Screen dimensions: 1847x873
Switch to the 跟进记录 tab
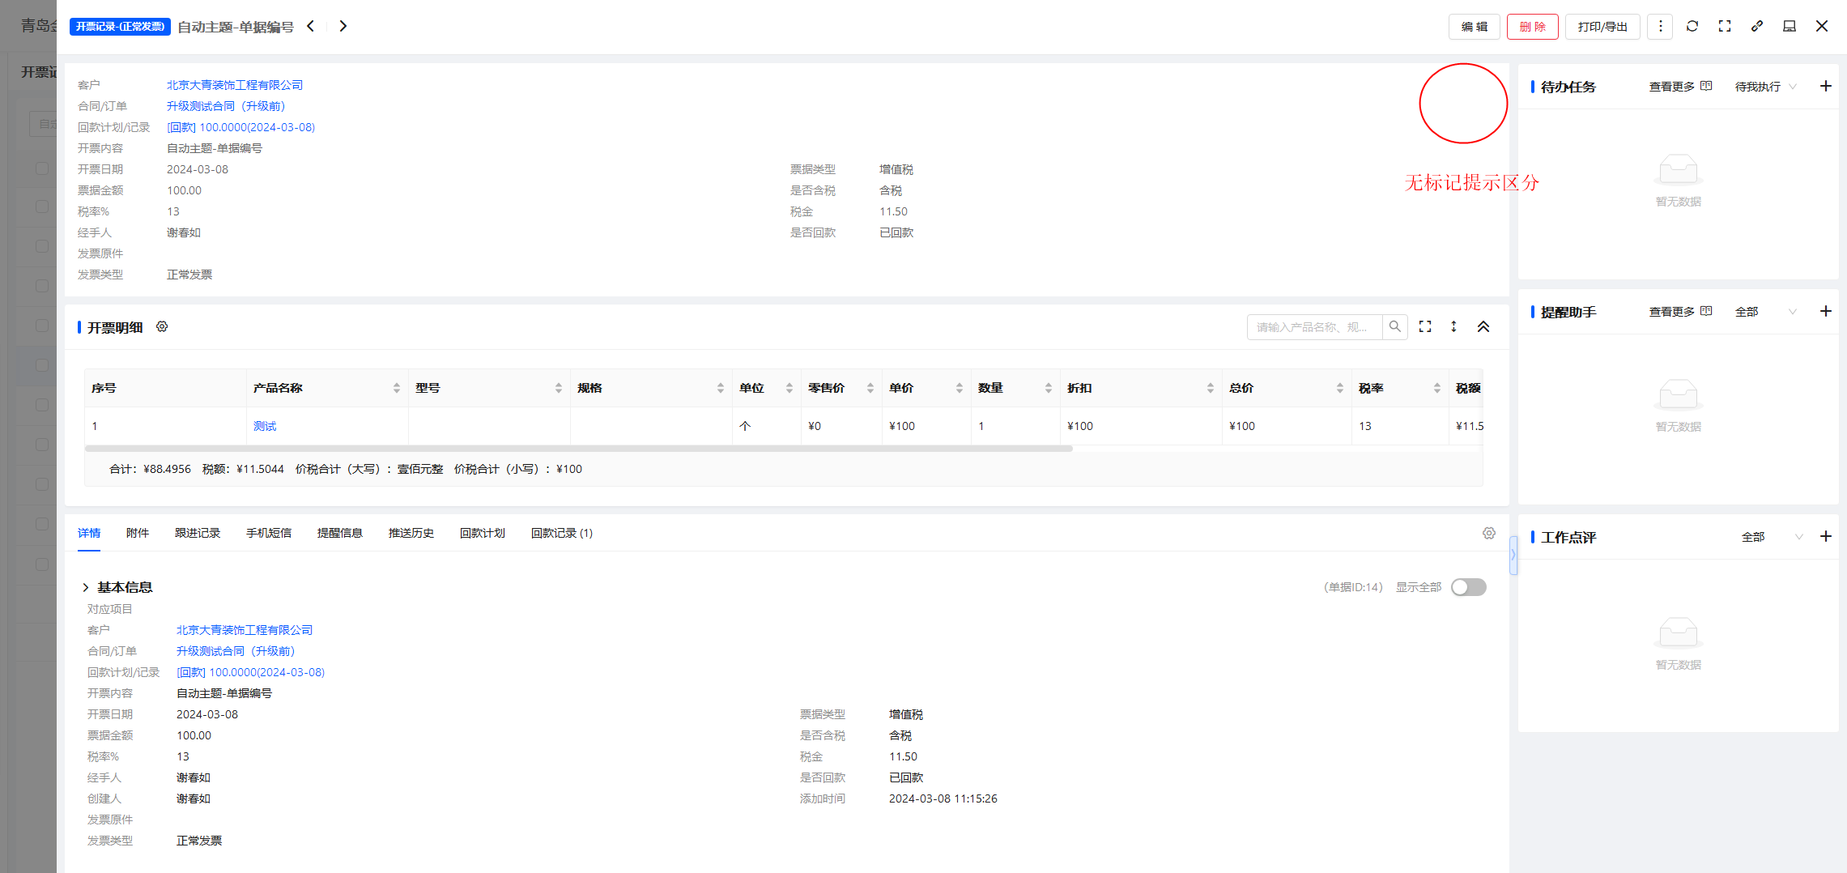tap(198, 533)
